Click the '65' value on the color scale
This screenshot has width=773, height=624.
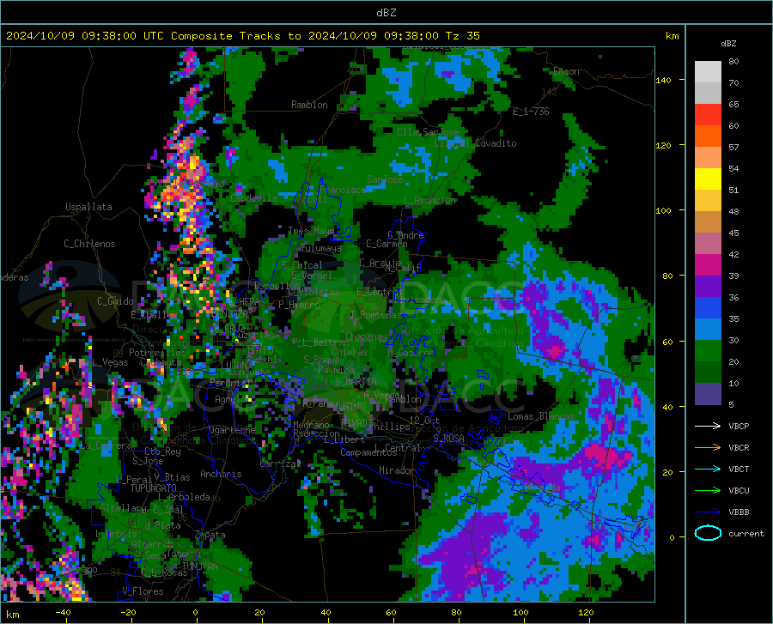(x=733, y=105)
